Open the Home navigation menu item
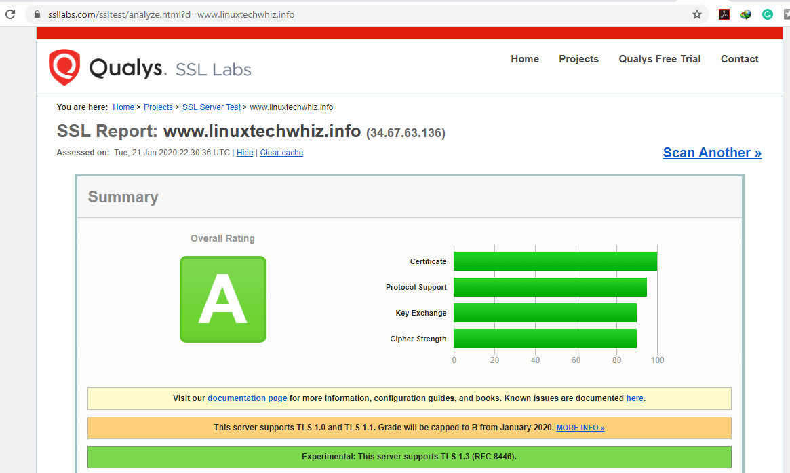The width and height of the screenshot is (790, 473). coord(524,59)
